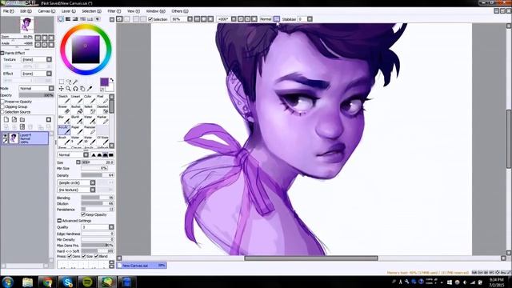
Task: Choose the rectangular selection tool
Action: coord(61,82)
